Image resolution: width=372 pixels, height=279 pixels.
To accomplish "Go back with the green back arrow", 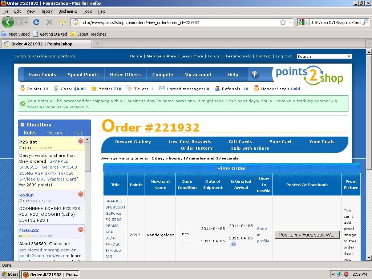I will [8, 22].
